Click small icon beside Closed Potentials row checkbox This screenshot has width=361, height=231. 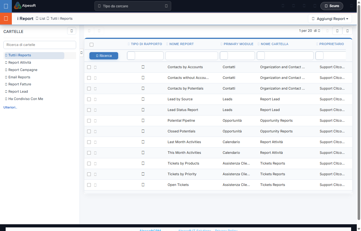pyautogui.click(x=95, y=132)
